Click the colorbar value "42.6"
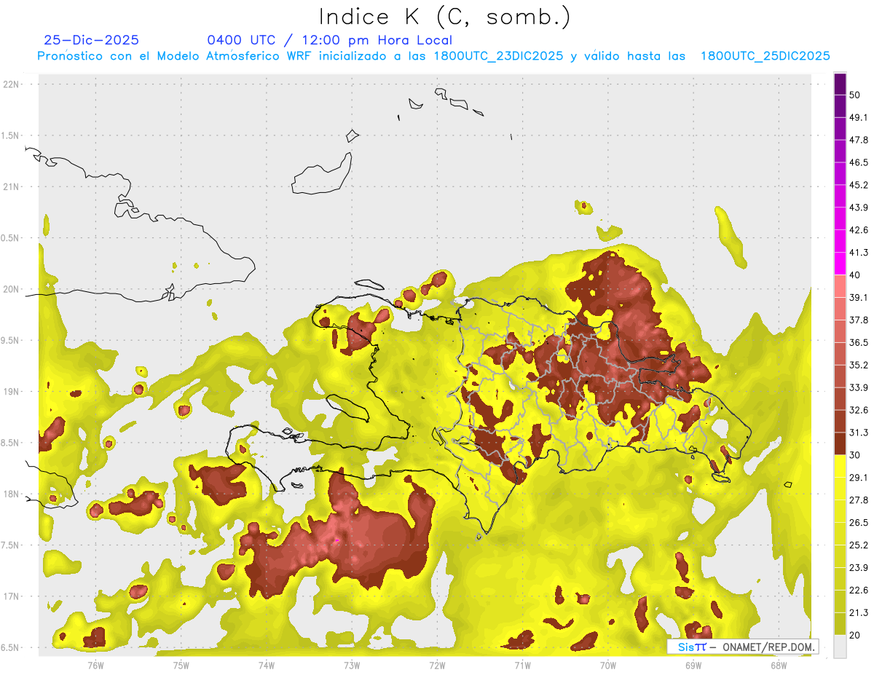Image resolution: width=874 pixels, height=675 pixels. [x=859, y=230]
